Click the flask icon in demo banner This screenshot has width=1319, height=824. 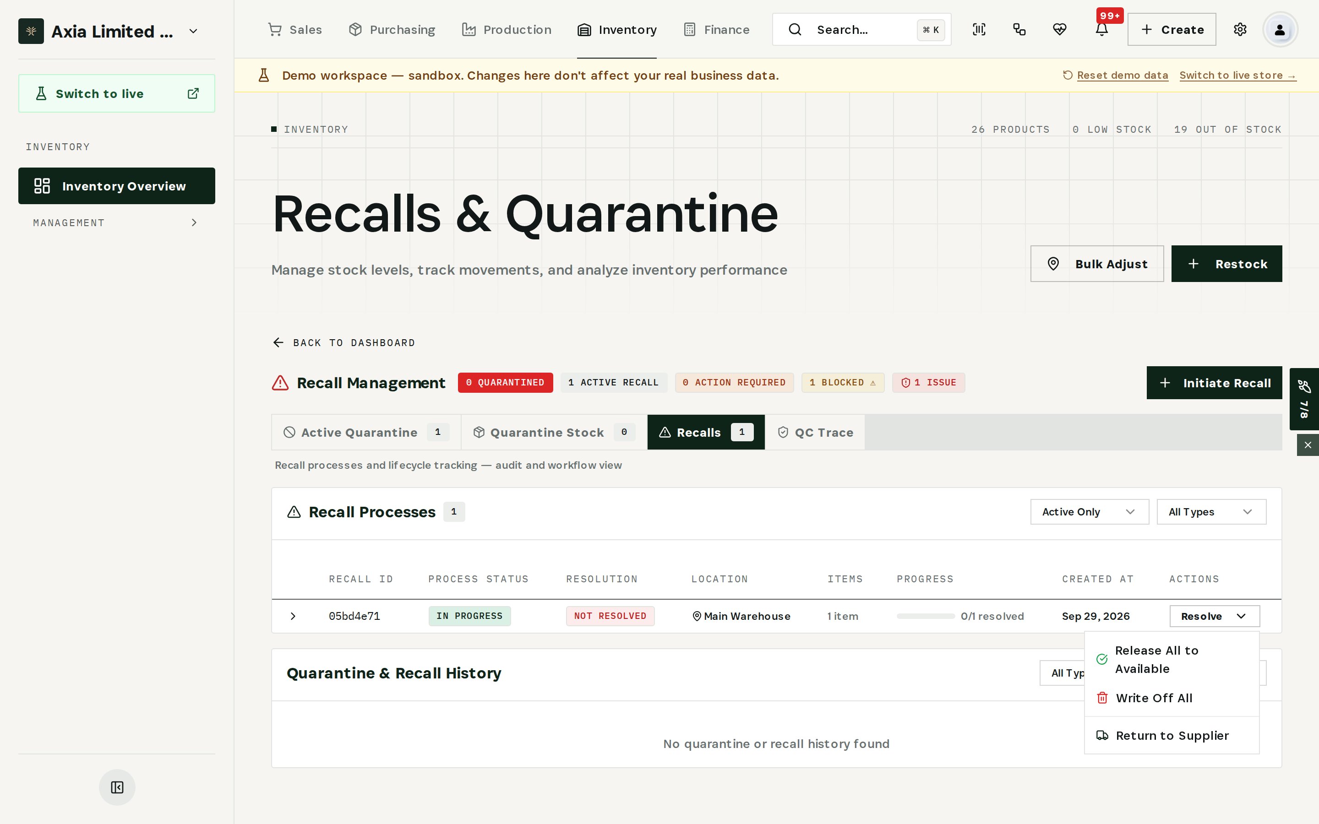click(264, 75)
